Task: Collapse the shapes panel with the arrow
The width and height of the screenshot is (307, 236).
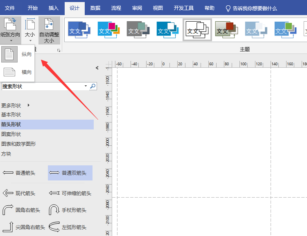Action: [x=97, y=68]
